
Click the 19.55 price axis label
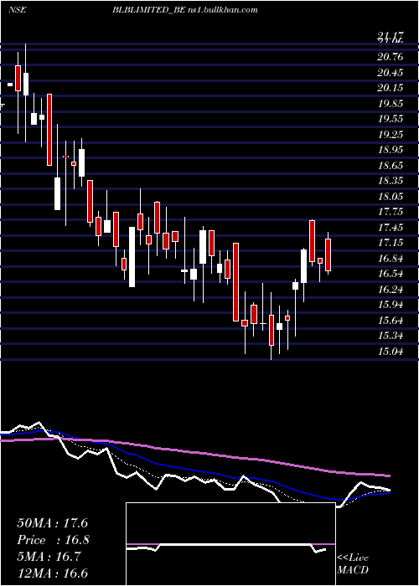tap(391, 119)
